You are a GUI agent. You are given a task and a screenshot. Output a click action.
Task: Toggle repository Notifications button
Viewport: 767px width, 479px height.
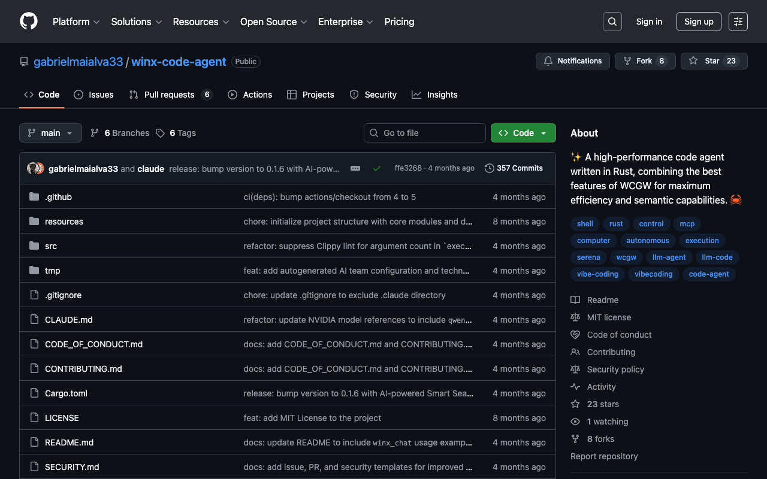tap(572, 61)
